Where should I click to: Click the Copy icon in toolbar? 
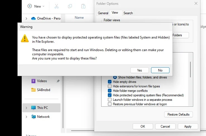pyautogui.click(x=70, y=6)
